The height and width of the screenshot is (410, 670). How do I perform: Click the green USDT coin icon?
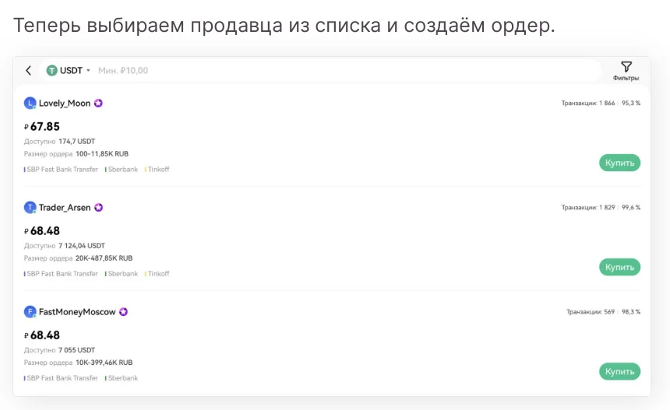tap(52, 71)
